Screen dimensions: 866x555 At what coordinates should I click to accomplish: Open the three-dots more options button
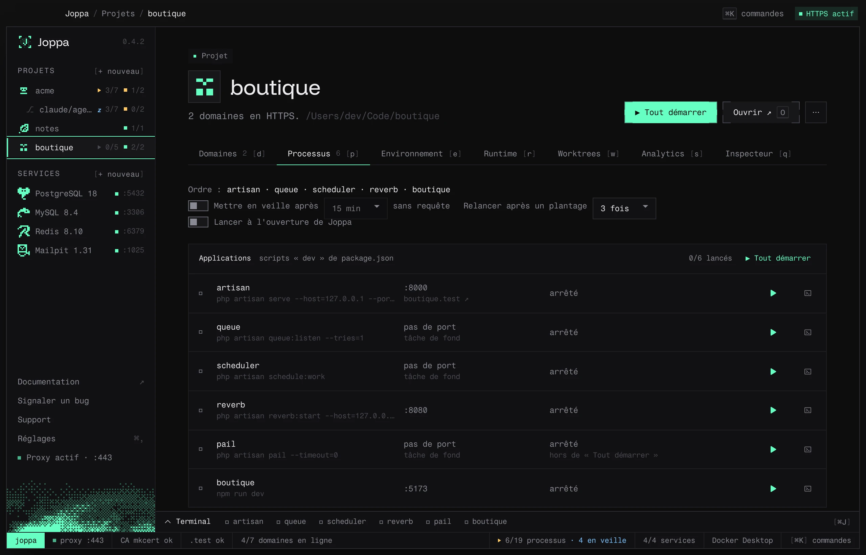(816, 112)
